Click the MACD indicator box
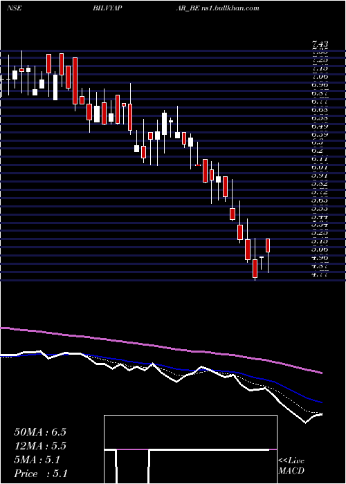346x484 pixels. [190, 449]
